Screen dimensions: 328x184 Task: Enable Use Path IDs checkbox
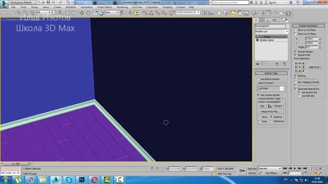pos(299,96)
